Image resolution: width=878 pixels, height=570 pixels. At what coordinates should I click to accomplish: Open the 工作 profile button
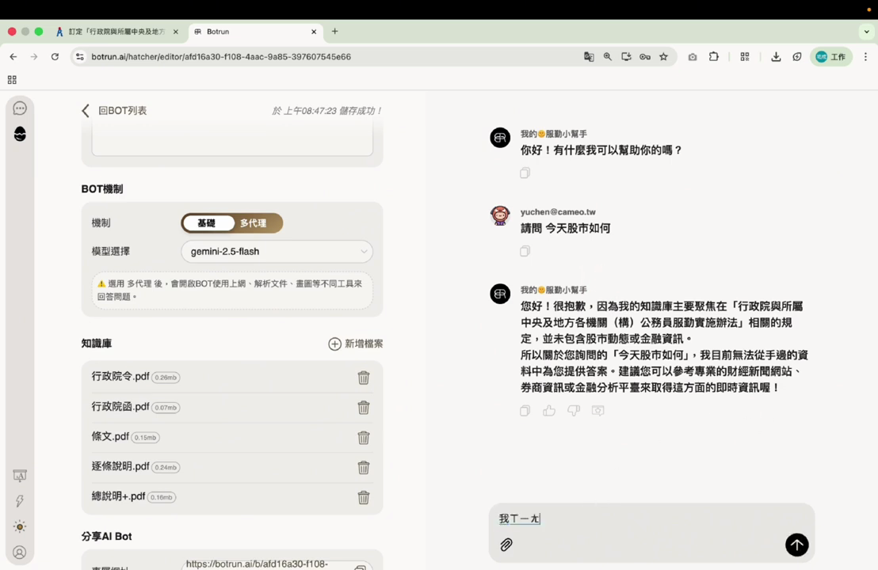831,56
